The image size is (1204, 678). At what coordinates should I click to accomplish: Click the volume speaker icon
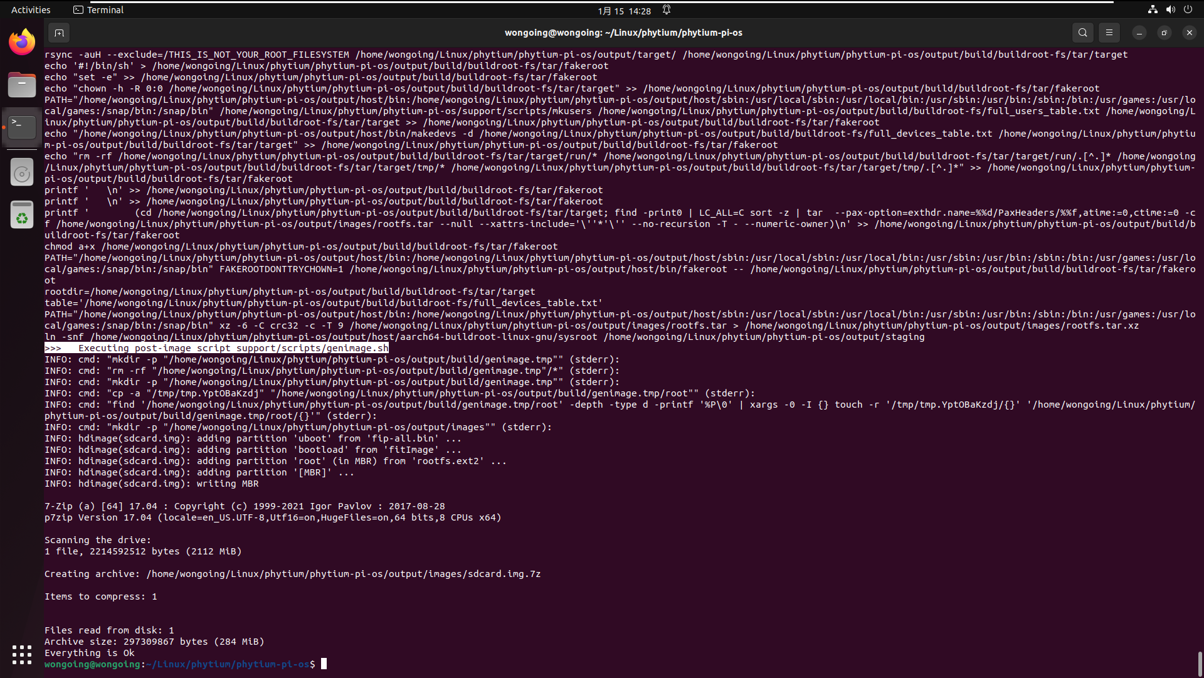coord(1170,10)
